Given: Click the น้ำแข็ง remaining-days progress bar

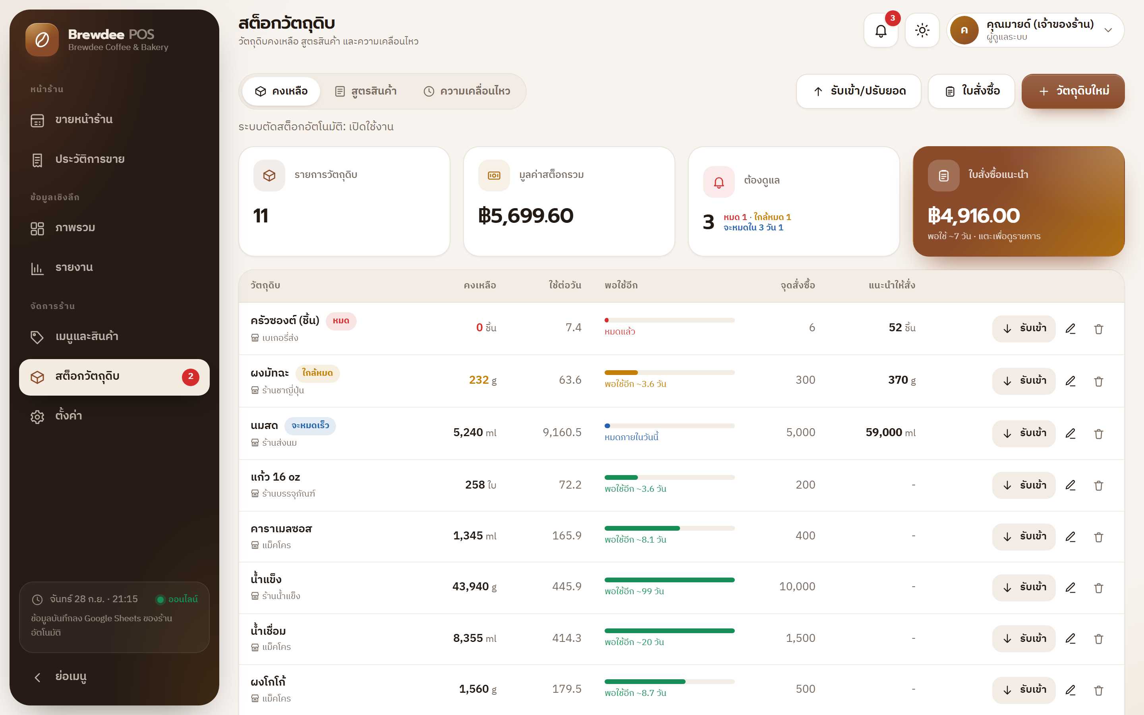Looking at the screenshot, I should [669, 580].
